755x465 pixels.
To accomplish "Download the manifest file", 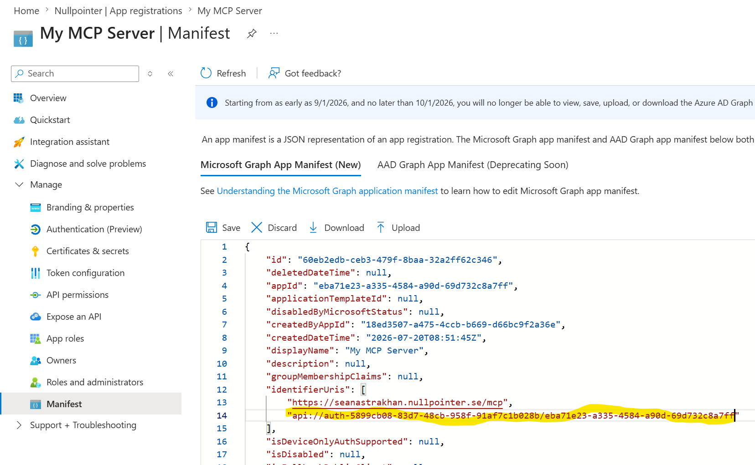I will click(336, 228).
